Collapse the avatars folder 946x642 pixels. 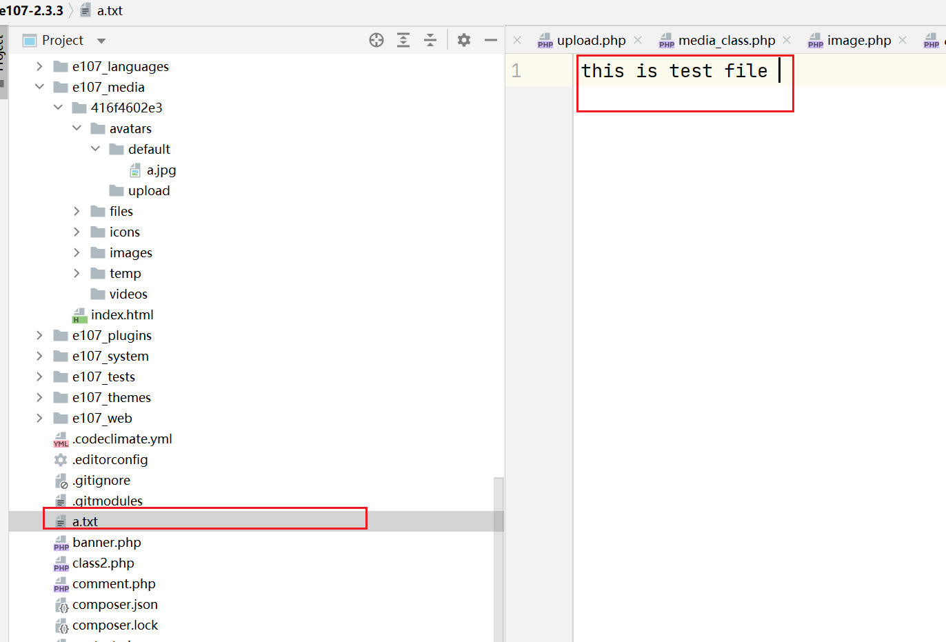(x=77, y=128)
